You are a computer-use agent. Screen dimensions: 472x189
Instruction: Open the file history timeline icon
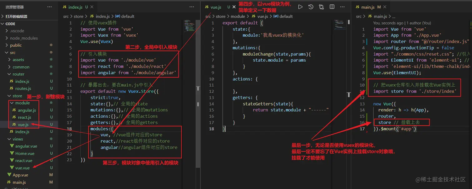[311, 7]
